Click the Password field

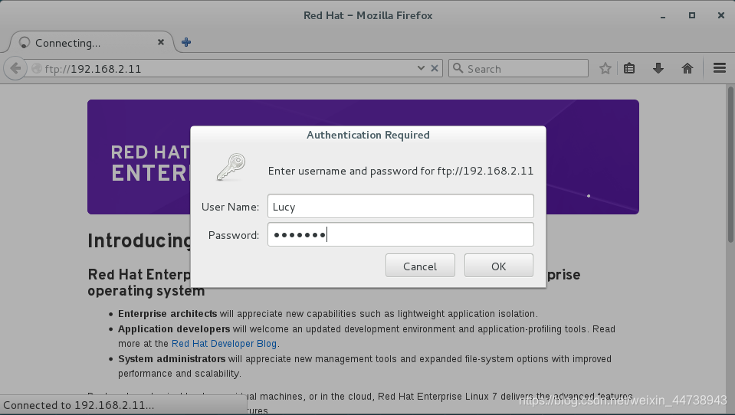400,234
